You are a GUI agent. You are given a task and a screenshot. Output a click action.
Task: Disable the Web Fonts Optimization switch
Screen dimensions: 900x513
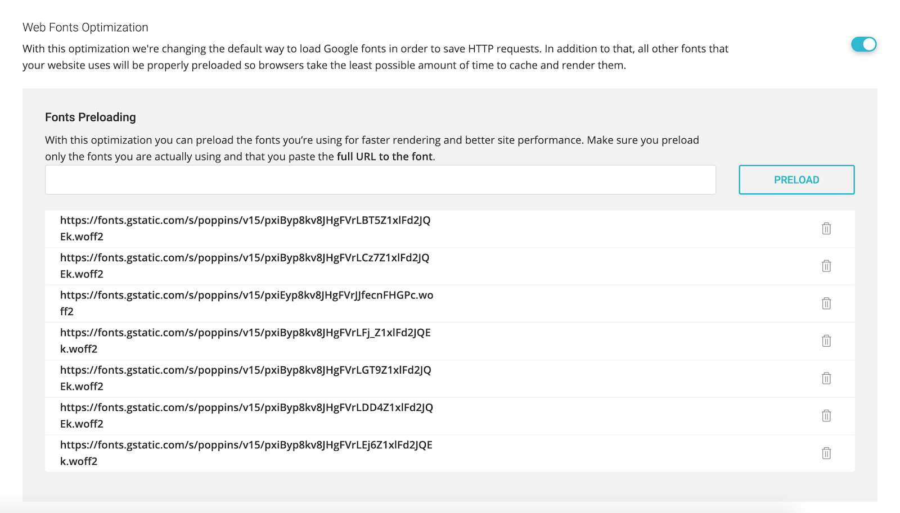point(863,44)
